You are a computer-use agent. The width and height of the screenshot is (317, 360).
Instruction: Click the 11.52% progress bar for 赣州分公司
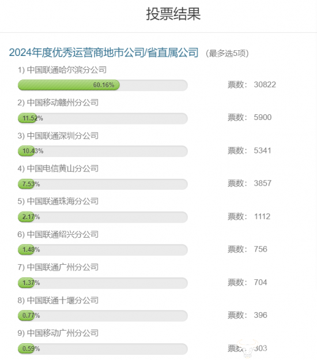coord(103,118)
